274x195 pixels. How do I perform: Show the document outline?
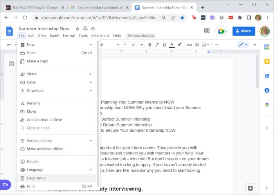coord(11,64)
